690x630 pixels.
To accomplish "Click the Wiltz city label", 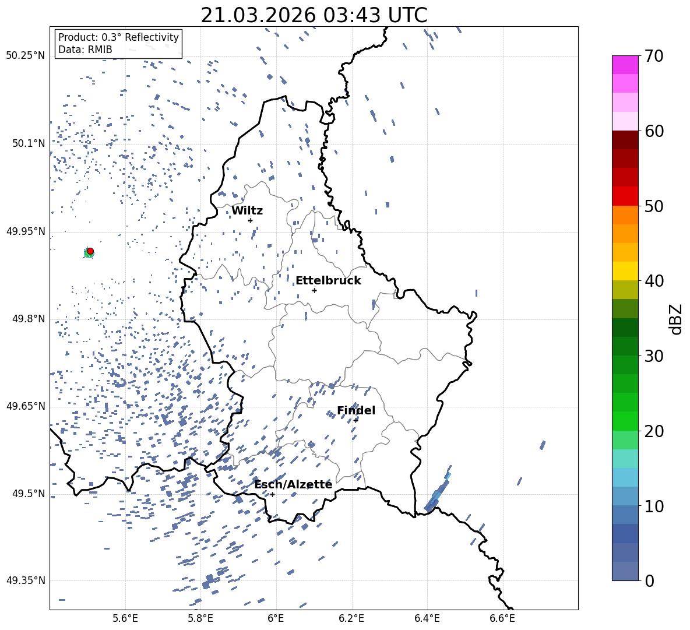I will (247, 211).
